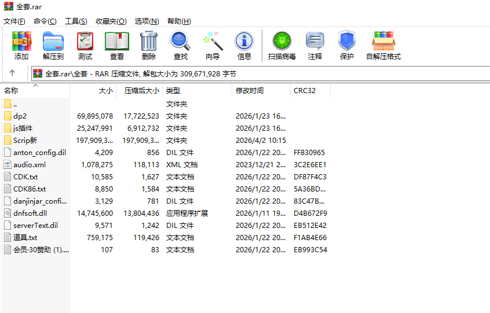The height and width of the screenshot is (313, 490).
Task: Sort files by 名称 column header
Action: click(12, 91)
